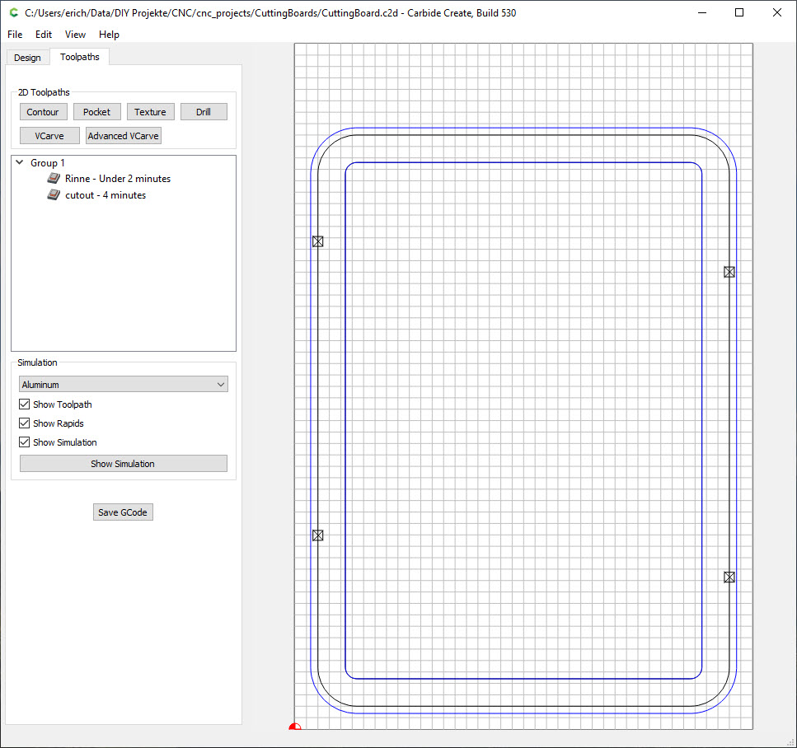Select the upper-left tab marker on canvas
This screenshot has width=797, height=748.
317,241
